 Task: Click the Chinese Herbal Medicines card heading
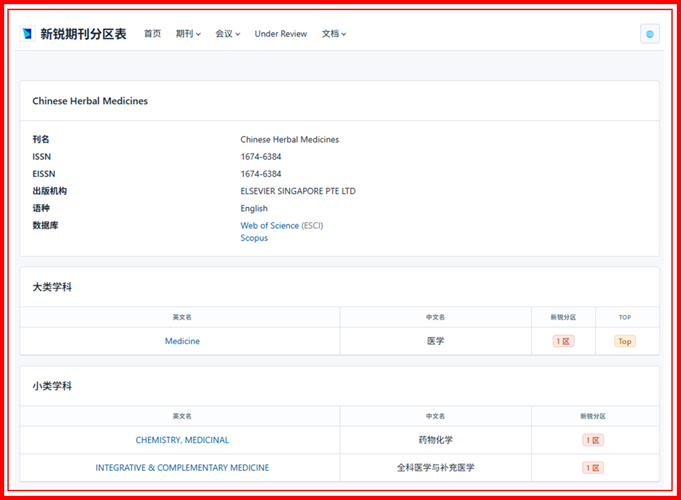click(90, 101)
